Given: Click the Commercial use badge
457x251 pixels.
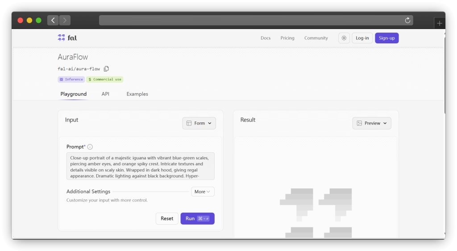Looking at the screenshot, I should coord(104,79).
